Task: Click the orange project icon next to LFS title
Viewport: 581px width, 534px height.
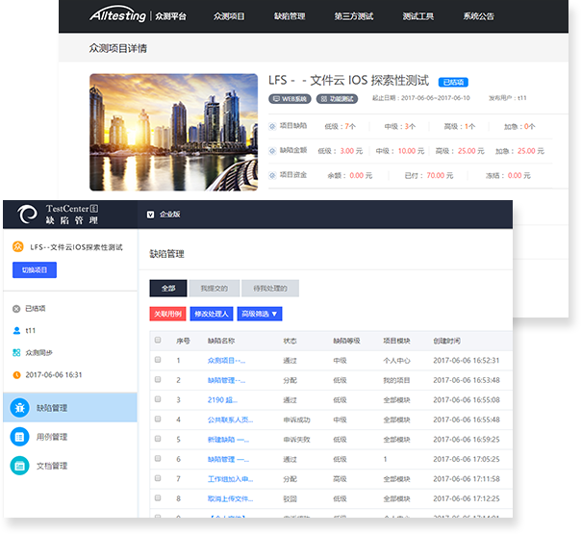Action: 17,247
